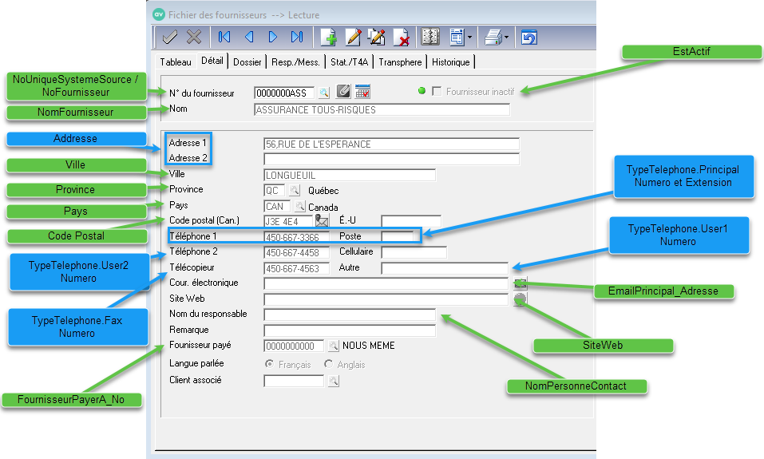
Task: Click the postal code mail lookup button
Action: (323, 221)
